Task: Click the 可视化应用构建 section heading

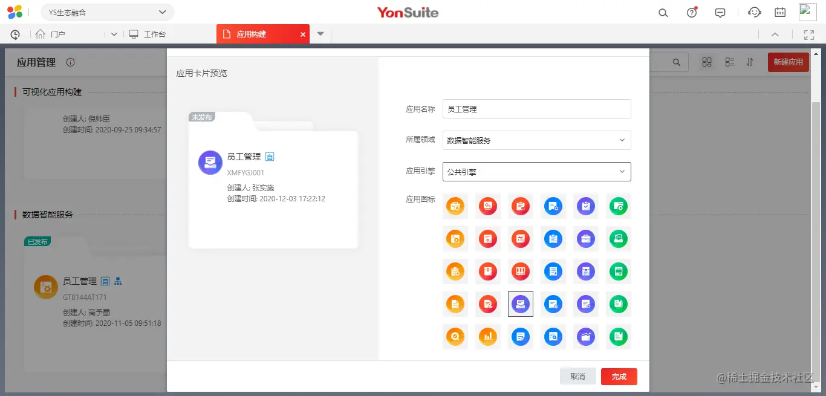Action: (52, 92)
